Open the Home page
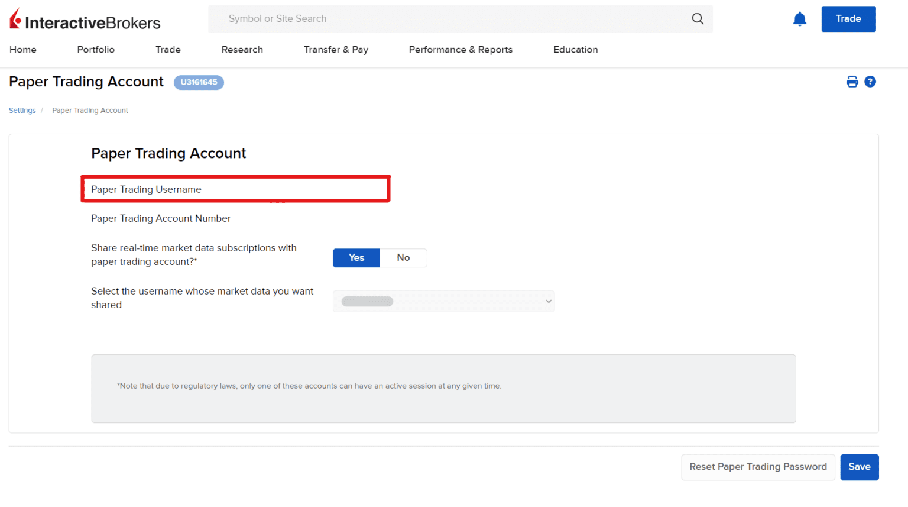 (x=22, y=50)
